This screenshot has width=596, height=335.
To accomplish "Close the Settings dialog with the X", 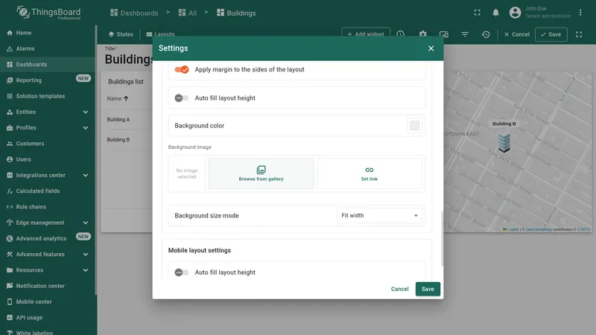I will pos(431,48).
